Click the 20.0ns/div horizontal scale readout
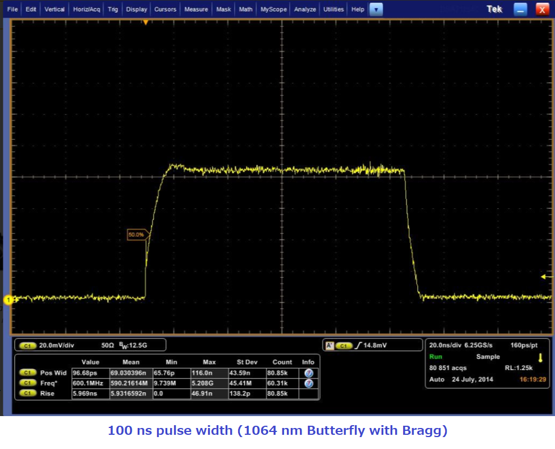This screenshot has height=449, width=555. pyautogui.click(x=446, y=345)
